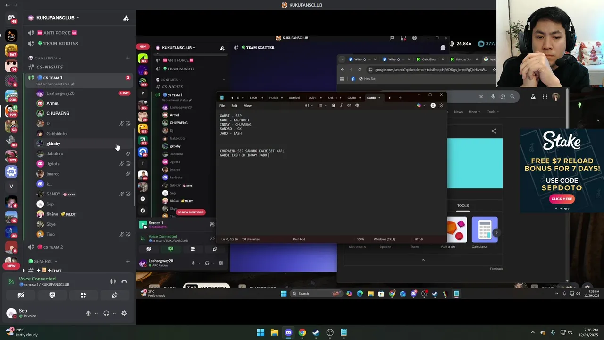Open output device dropdown beside Sep's headphones
Image resolution: width=604 pixels, height=340 pixels.
pyautogui.click(x=114, y=313)
